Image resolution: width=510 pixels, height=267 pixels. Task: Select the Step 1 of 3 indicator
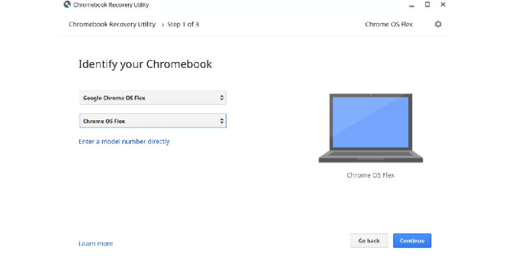(183, 24)
